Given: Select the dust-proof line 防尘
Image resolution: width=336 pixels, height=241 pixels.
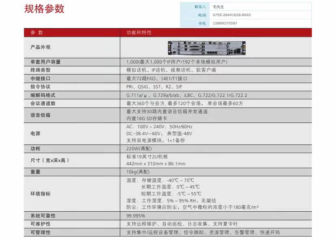Looking at the screenshot, I should [193, 207].
